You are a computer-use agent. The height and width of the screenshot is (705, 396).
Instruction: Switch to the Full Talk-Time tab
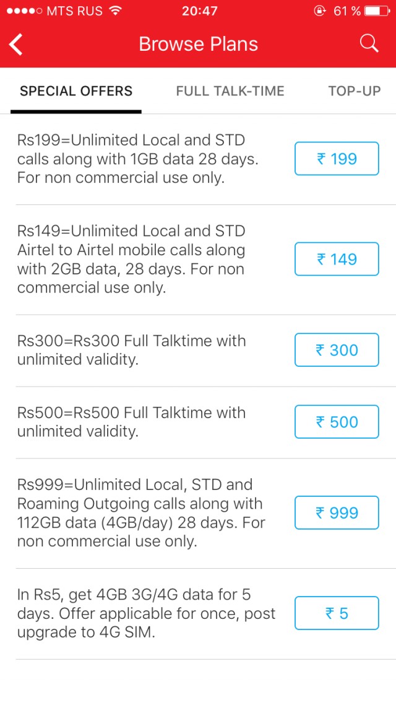230,91
